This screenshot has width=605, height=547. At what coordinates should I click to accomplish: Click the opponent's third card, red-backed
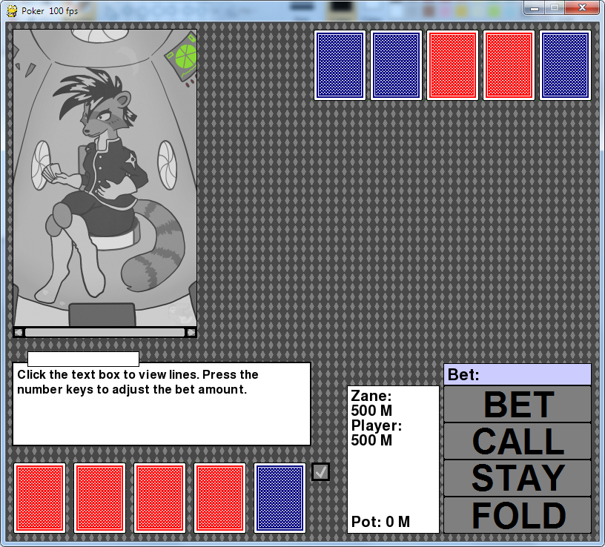click(x=453, y=65)
